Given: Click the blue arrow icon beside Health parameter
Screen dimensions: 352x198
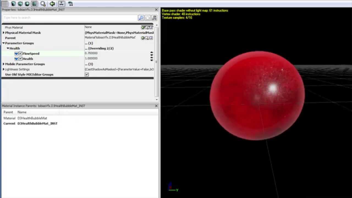Looking at the screenshot, I should [x=16, y=59].
